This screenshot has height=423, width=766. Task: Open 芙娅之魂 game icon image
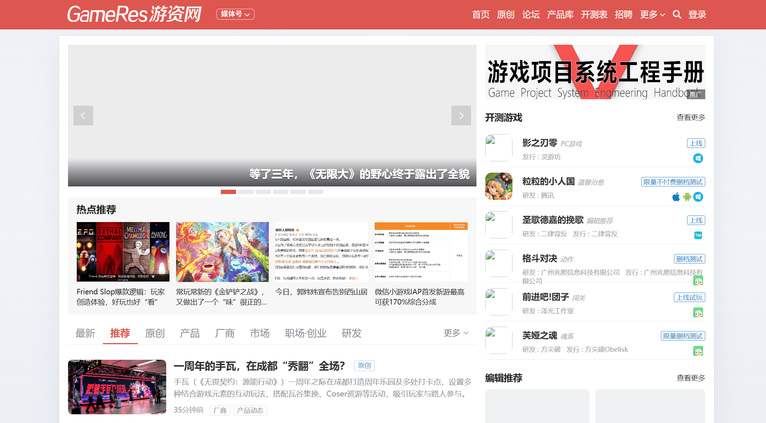coord(499,340)
